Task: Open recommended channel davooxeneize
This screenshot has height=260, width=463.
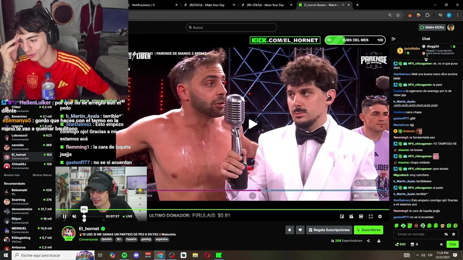Action: [28, 211]
